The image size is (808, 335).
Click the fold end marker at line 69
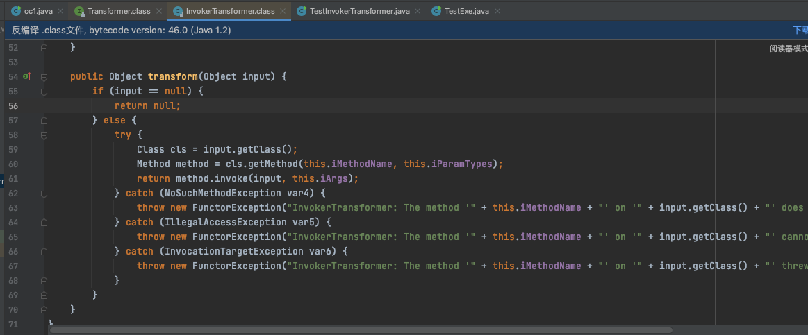click(44, 295)
